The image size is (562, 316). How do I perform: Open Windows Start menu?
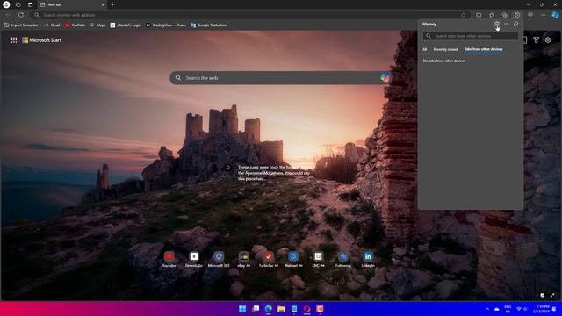click(242, 309)
